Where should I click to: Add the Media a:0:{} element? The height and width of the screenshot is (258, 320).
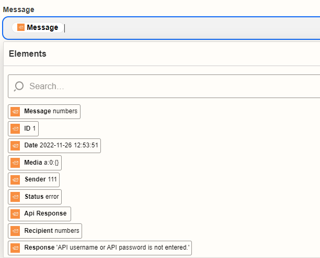pos(42,163)
